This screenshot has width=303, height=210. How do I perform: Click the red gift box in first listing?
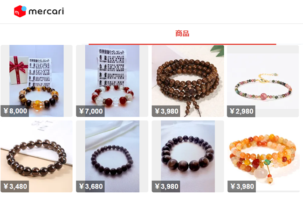(19, 70)
